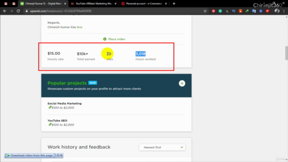Image resolution: width=288 pixels, height=162 pixels.
Task: Go forward to next page
Action: [x=11, y=11]
